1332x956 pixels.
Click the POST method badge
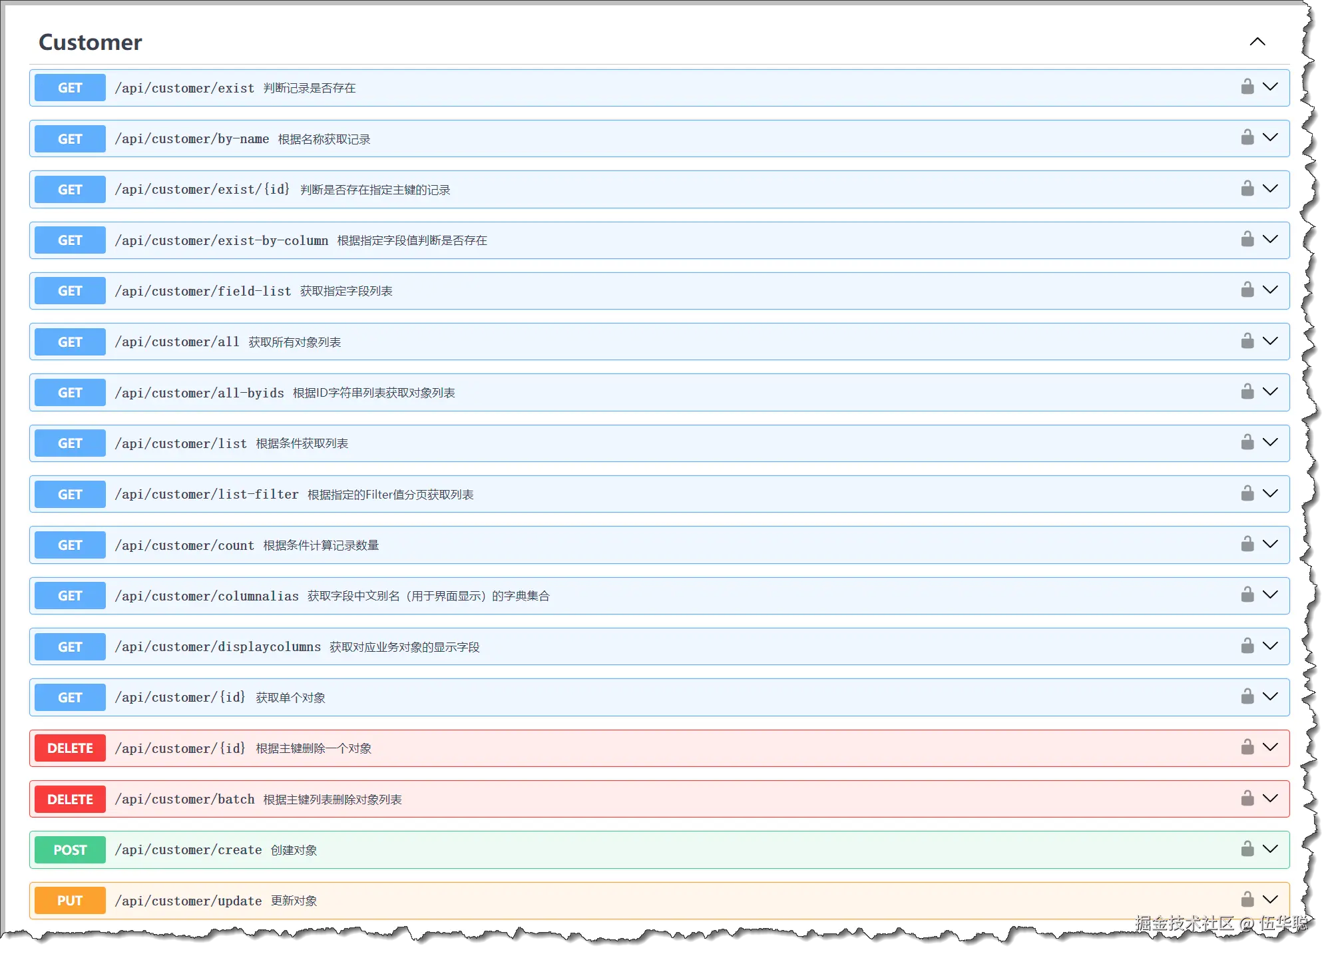(x=70, y=850)
